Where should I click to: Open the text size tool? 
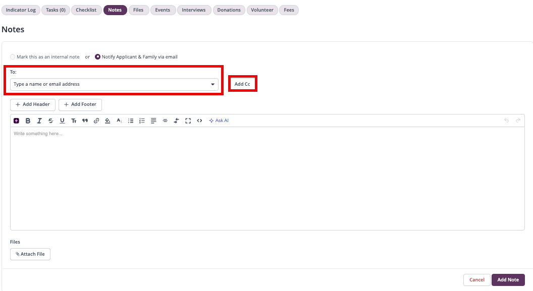click(74, 121)
